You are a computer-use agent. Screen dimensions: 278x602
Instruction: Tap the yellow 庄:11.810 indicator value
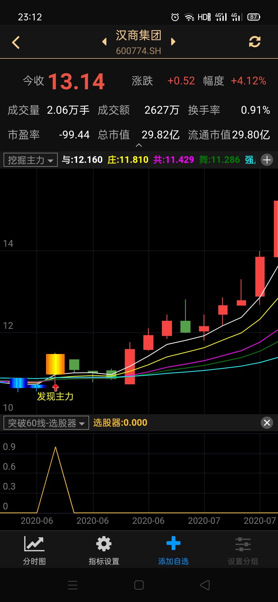click(x=128, y=160)
